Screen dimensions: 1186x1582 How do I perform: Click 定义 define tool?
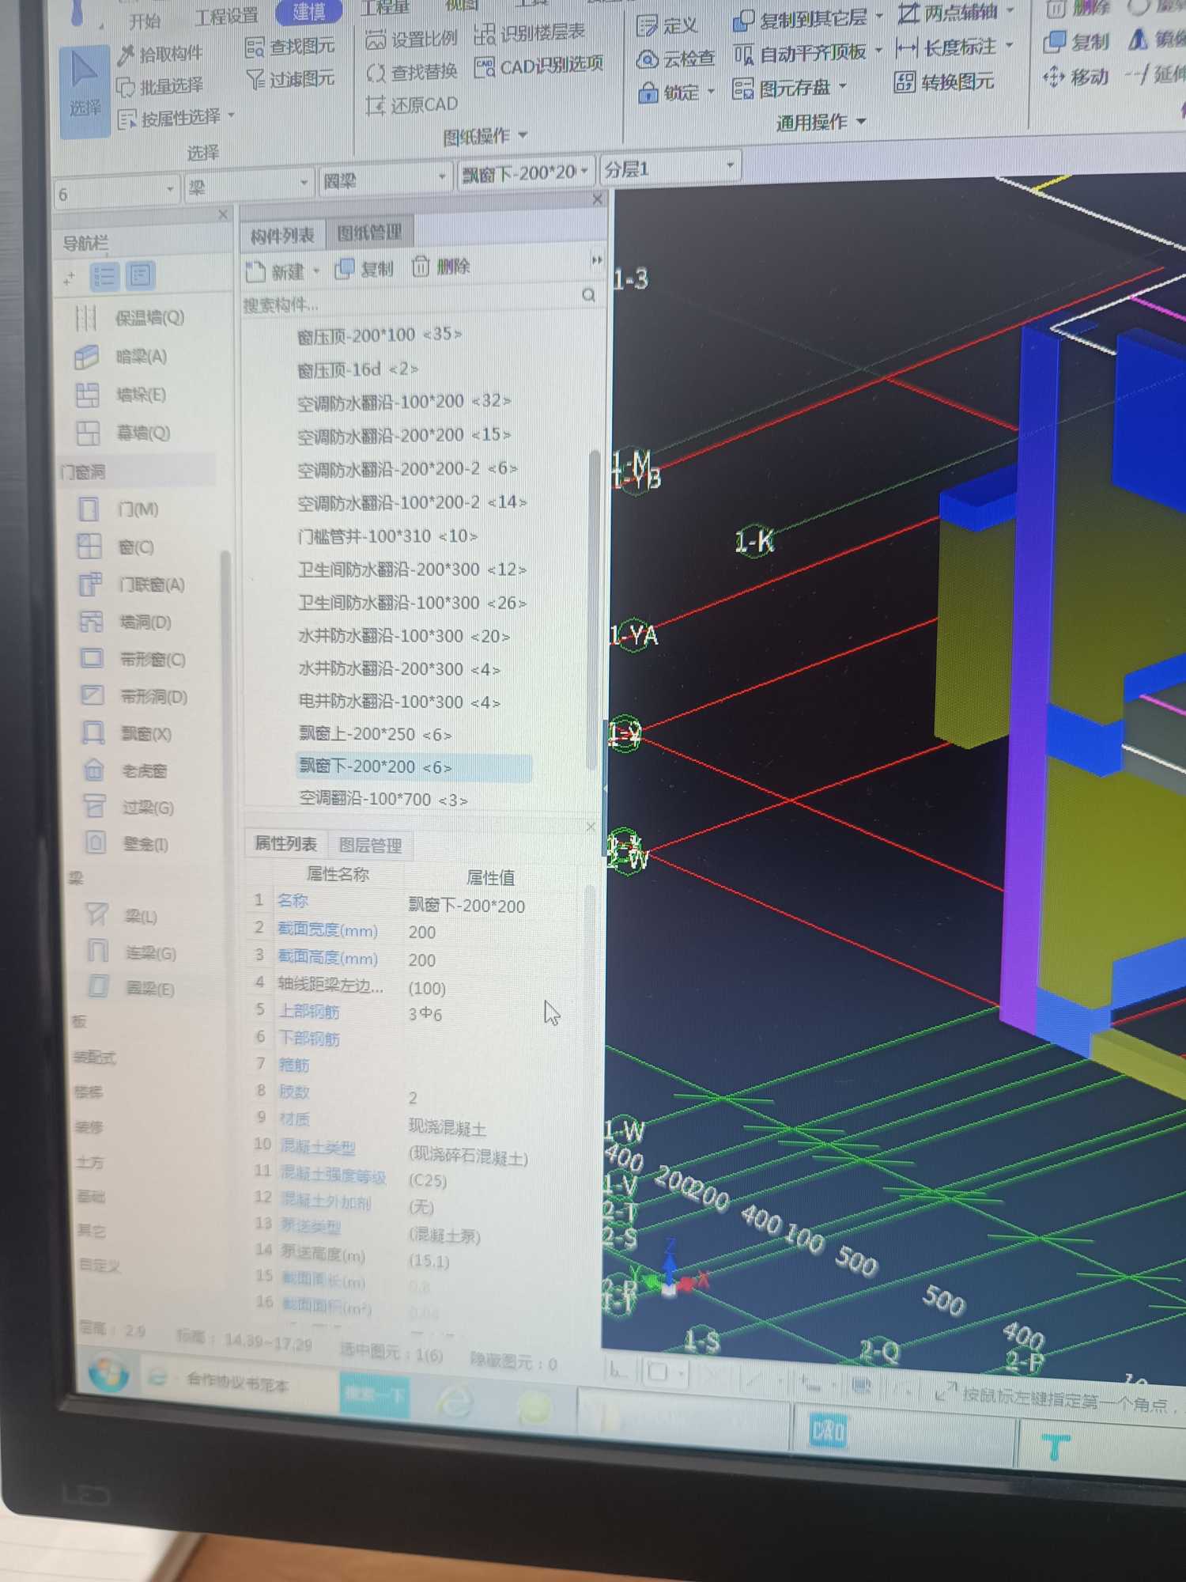pos(668,25)
